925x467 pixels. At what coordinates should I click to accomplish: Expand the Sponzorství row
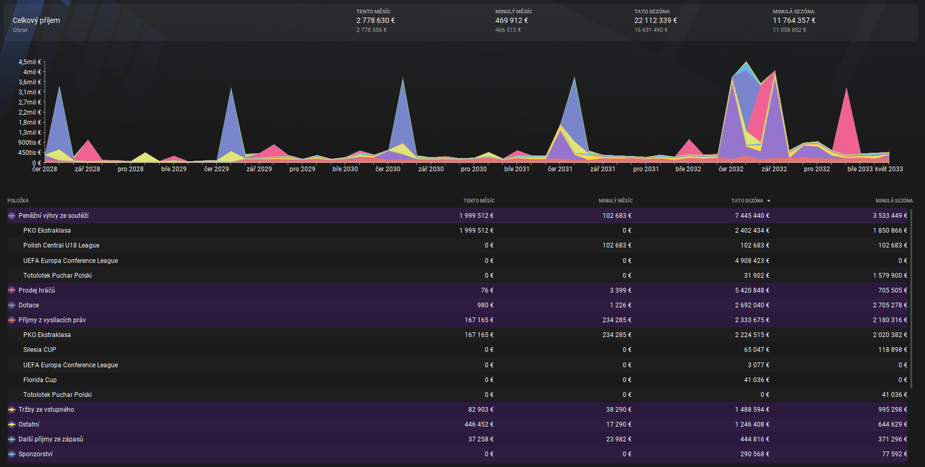tap(459, 454)
